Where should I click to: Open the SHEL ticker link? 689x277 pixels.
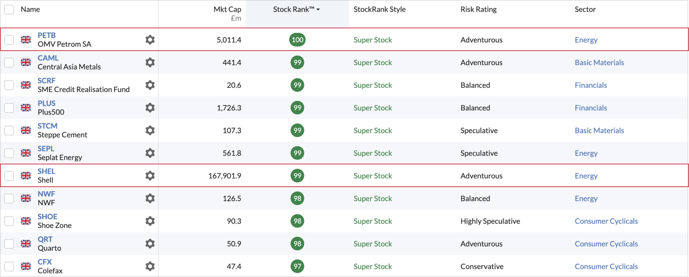coord(46,171)
